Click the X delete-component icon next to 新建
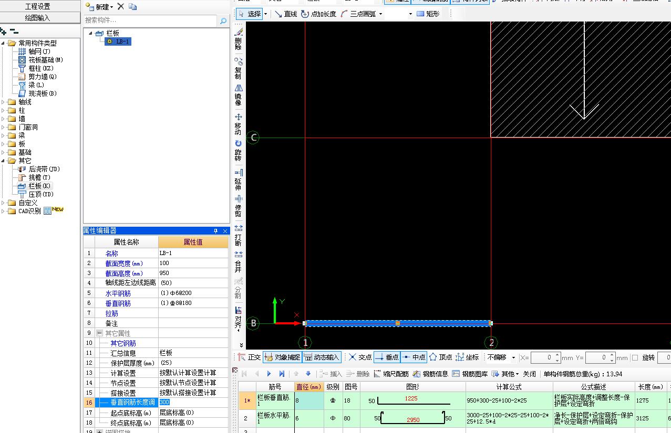671x433 pixels. [x=121, y=6]
